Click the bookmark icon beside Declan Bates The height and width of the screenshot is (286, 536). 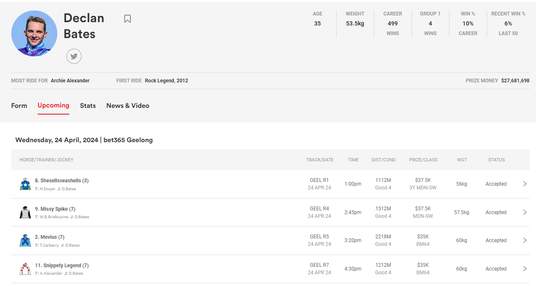click(128, 19)
